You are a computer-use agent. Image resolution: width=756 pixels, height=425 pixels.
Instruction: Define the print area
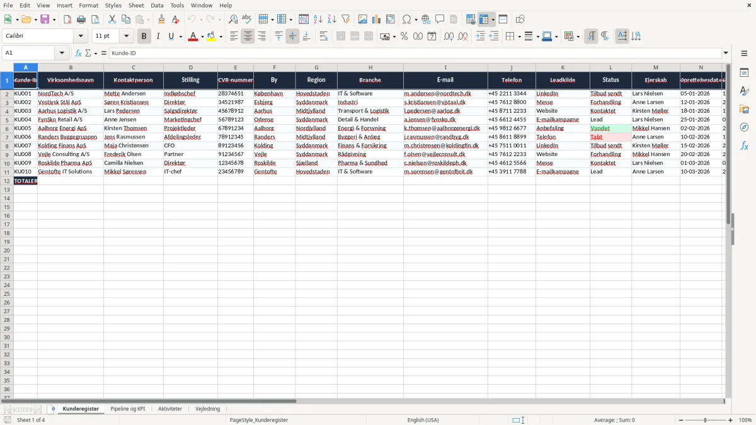click(471, 20)
